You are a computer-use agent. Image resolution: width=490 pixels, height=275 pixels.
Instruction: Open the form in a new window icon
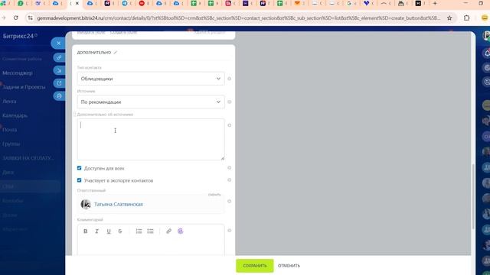pos(59,83)
